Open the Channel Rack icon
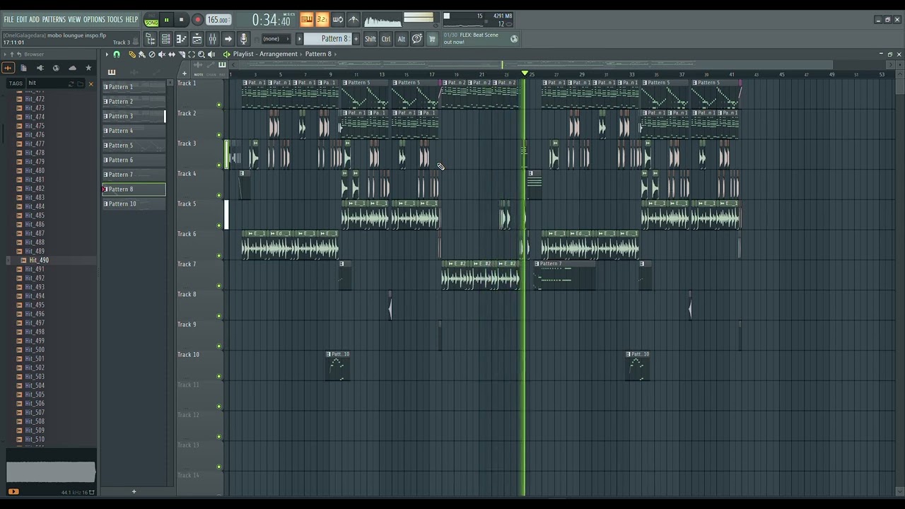The height and width of the screenshot is (509, 905). (x=165, y=39)
